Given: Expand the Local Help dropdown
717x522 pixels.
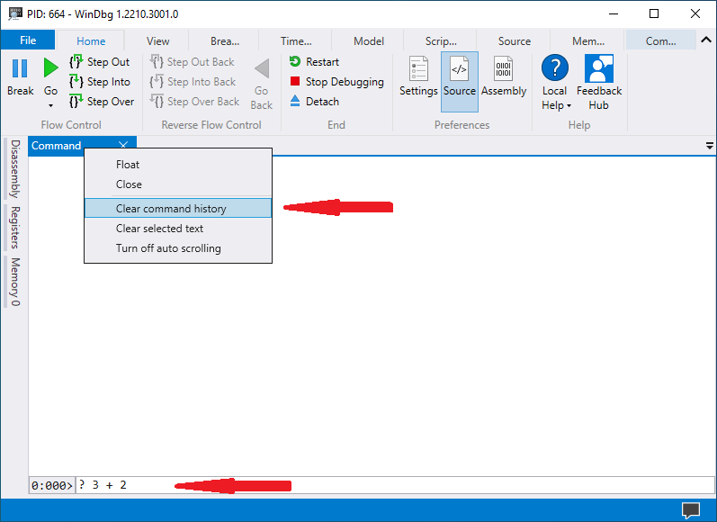Looking at the screenshot, I should pyautogui.click(x=569, y=105).
